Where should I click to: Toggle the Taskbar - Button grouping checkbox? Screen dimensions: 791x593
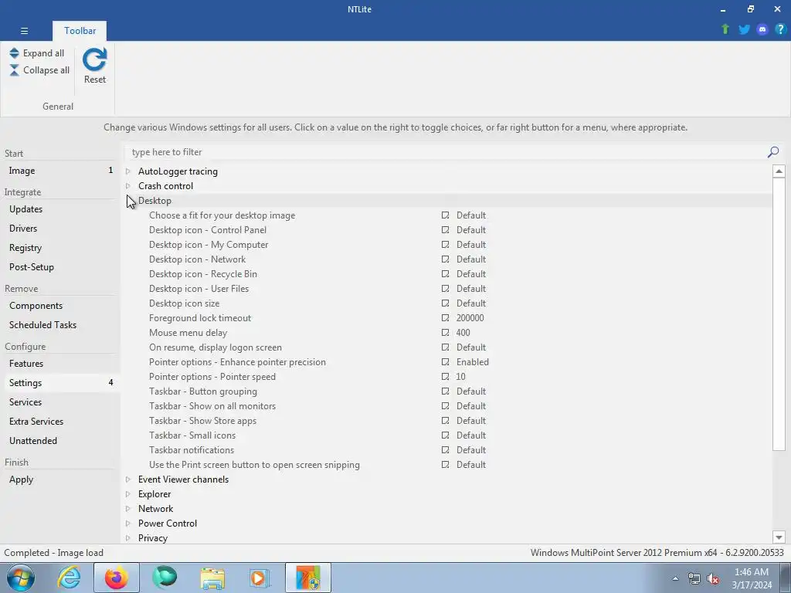coord(445,391)
